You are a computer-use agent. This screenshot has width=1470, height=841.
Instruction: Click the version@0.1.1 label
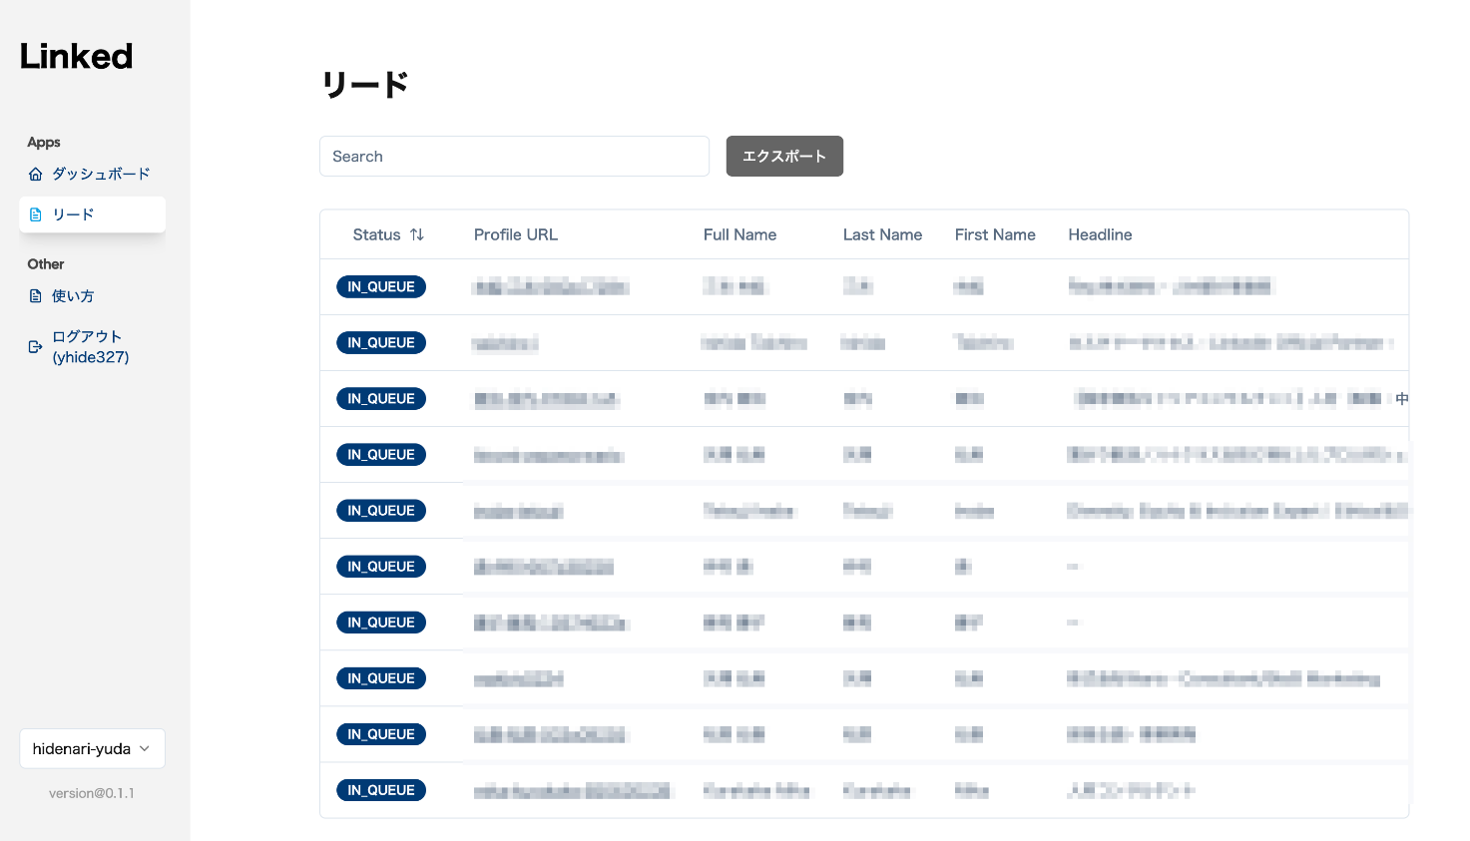[x=92, y=793]
